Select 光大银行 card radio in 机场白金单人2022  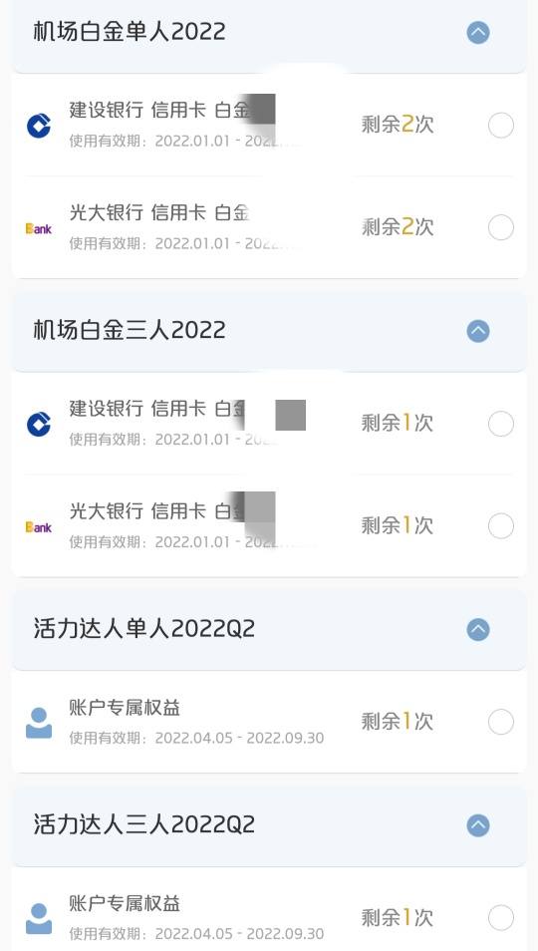501,227
